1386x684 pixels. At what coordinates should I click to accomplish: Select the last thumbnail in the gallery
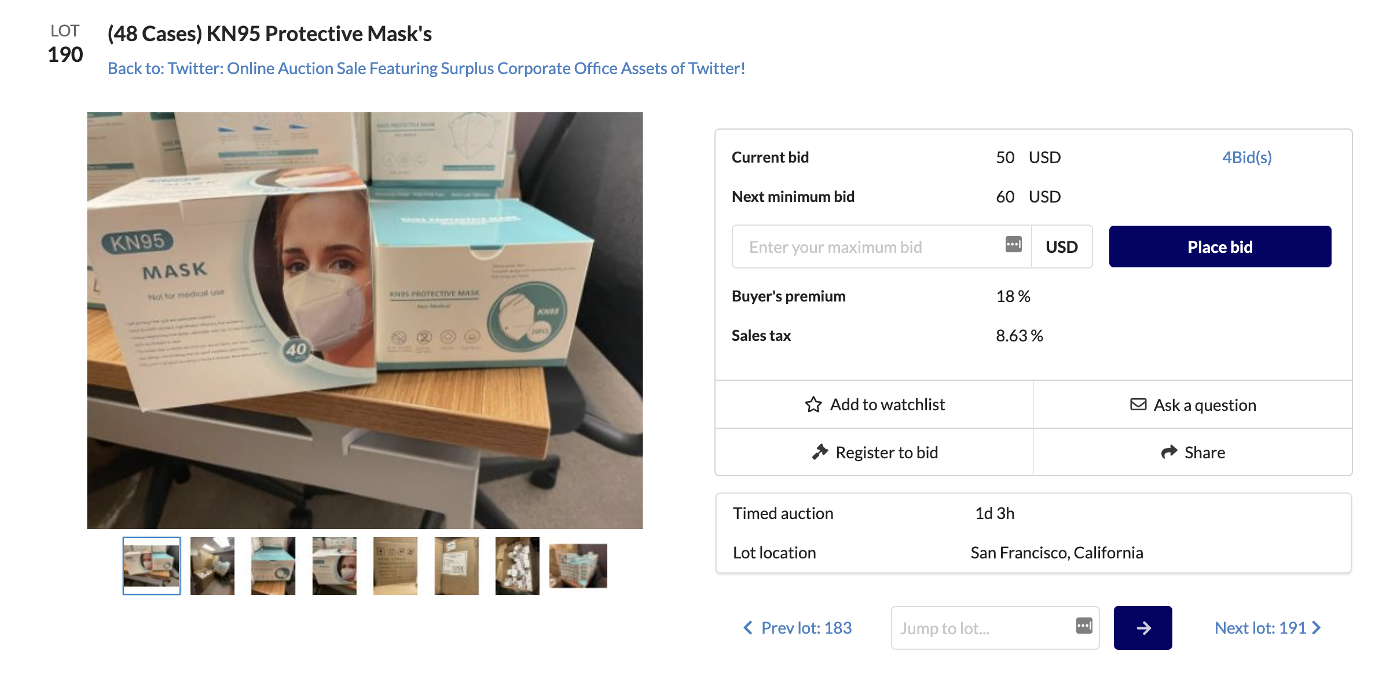pyautogui.click(x=578, y=565)
